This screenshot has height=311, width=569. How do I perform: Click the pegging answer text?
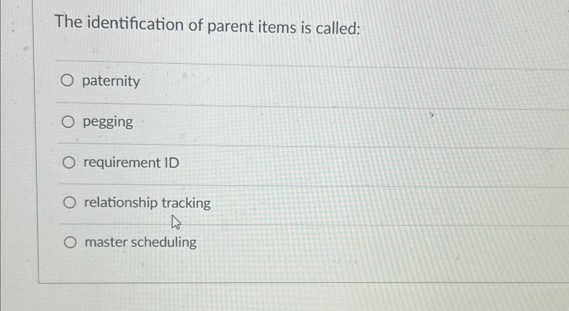[x=107, y=122]
